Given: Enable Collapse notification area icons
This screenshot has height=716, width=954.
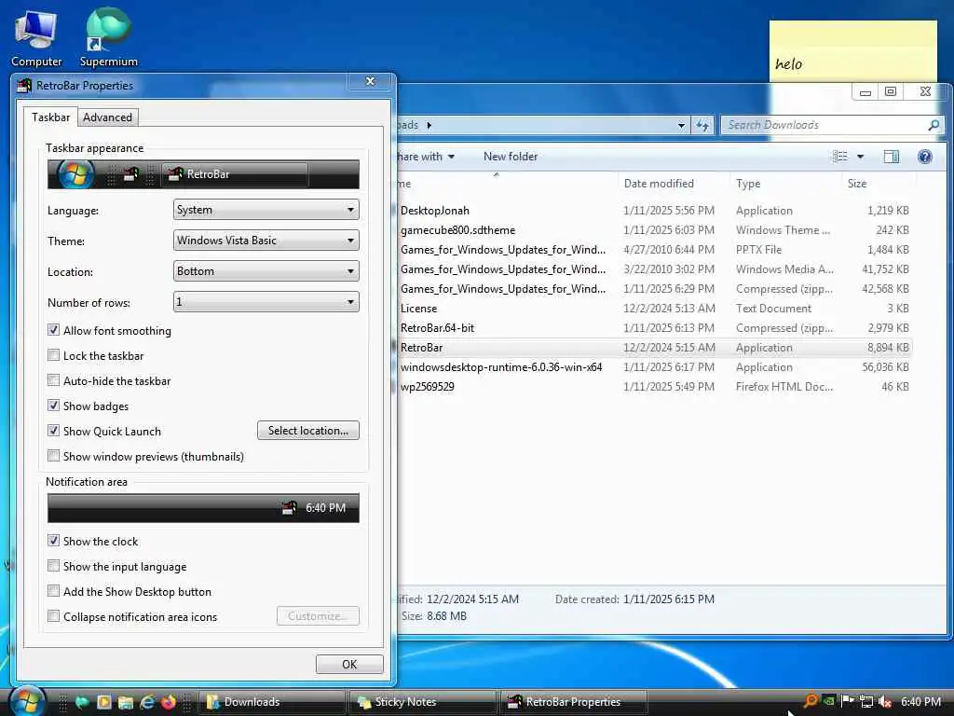Looking at the screenshot, I should click(x=53, y=616).
